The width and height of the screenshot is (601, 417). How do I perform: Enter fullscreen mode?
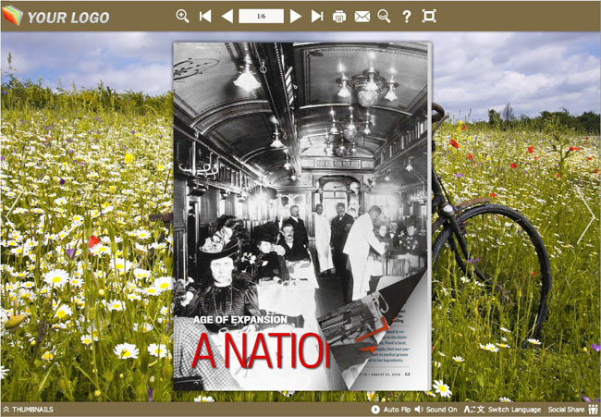click(x=429, y=16)
